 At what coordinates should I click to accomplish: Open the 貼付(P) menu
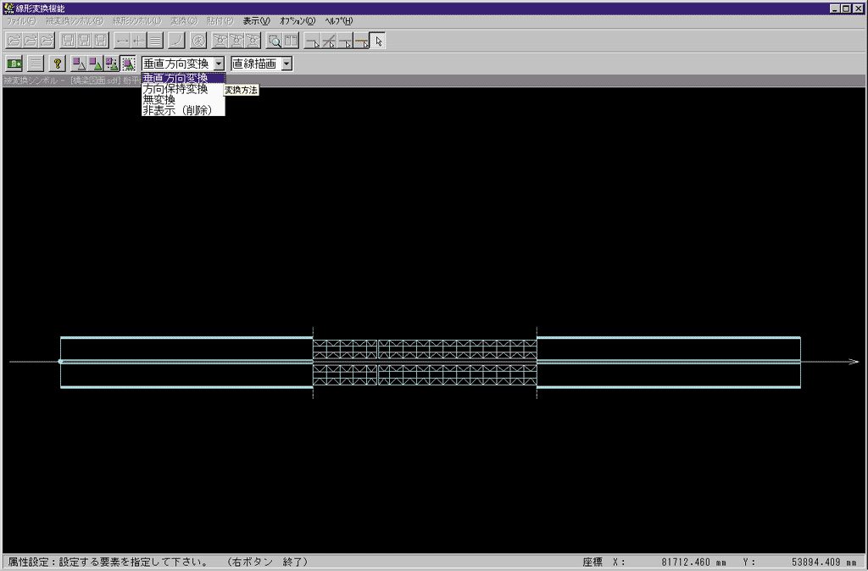tap(220, 21)
